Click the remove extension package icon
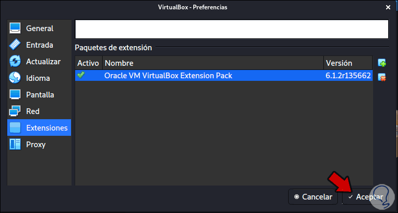 pyautogui.click(x=382, y=77)
